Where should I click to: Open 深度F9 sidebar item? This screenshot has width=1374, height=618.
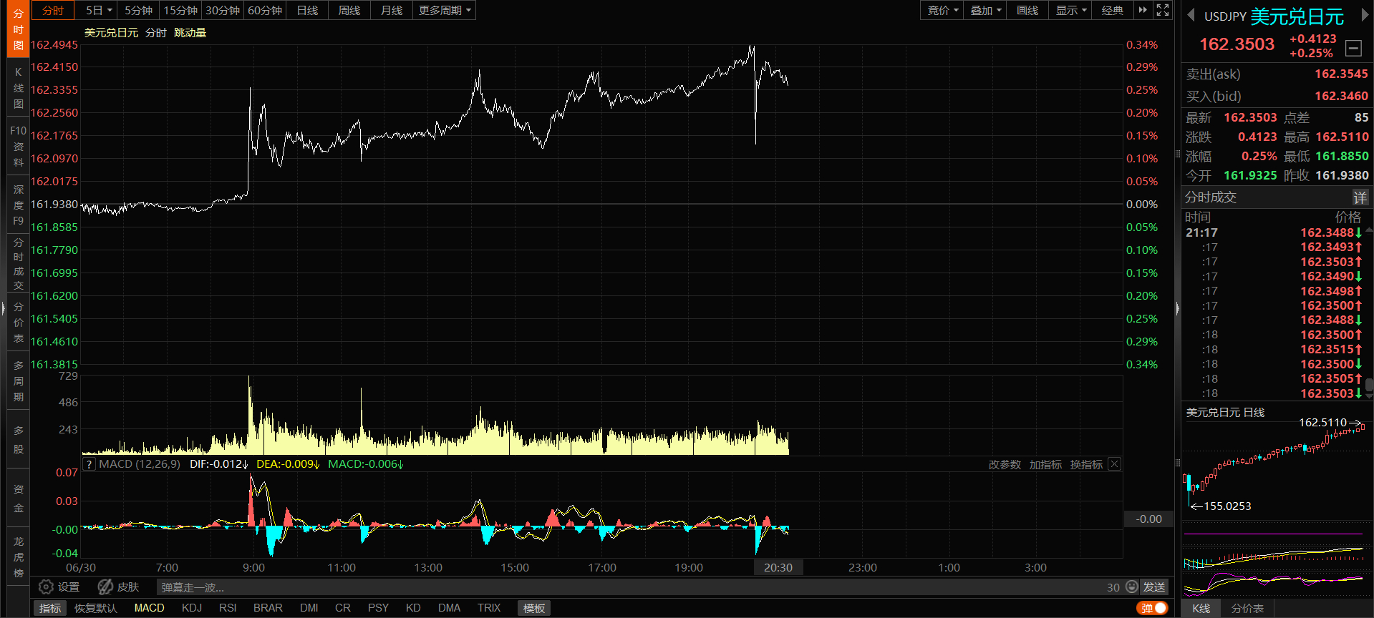(x=18, y=205)
